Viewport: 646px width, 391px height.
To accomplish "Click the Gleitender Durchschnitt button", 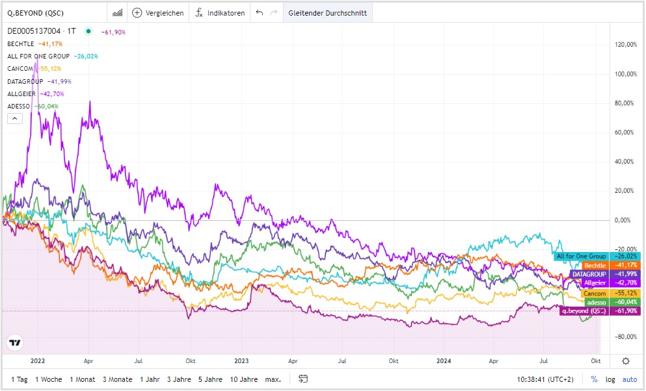I will point(328,12).
